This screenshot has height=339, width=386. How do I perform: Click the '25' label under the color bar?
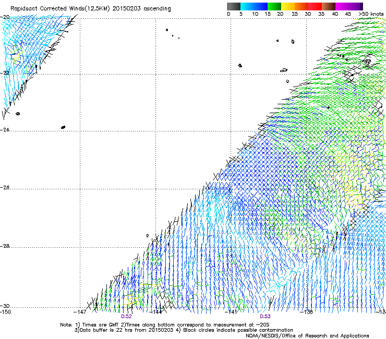pyautogui.click(x=295, y=14)
